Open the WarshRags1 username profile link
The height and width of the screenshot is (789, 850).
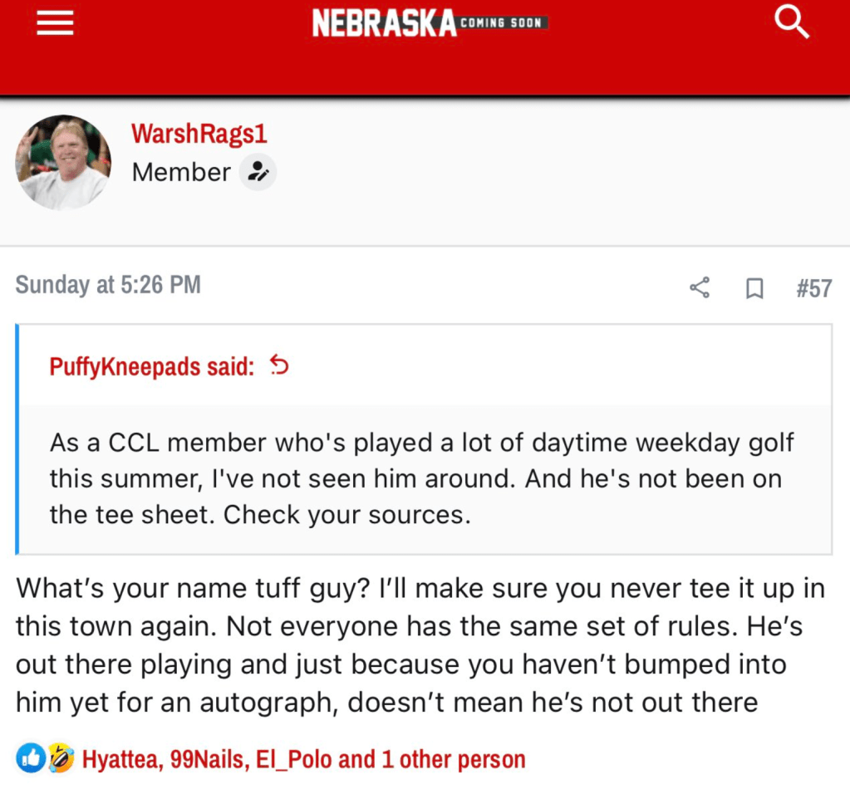click(x=199, y=133)
